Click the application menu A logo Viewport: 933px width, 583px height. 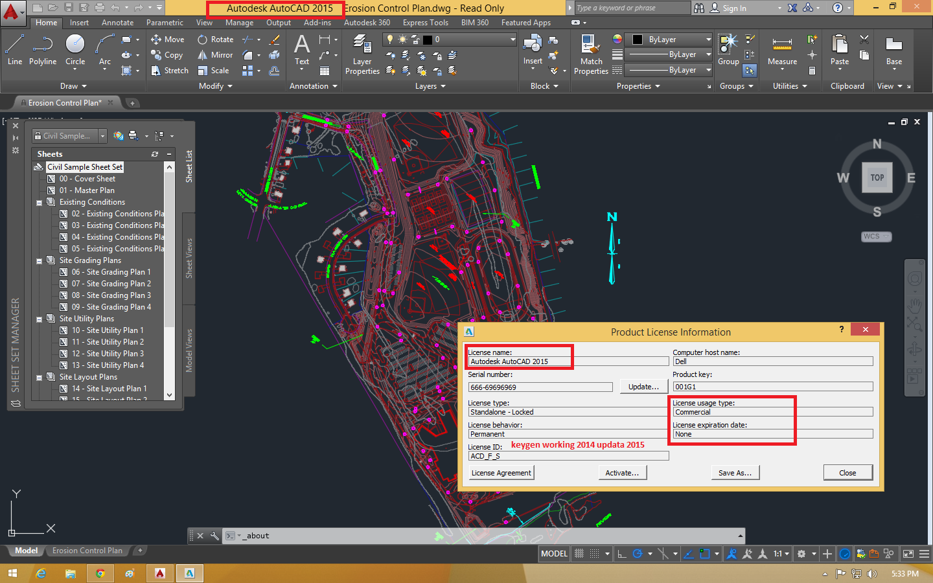coord(12,12)
